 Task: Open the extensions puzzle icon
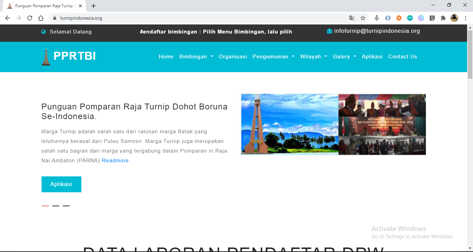[x=443, y=18]
